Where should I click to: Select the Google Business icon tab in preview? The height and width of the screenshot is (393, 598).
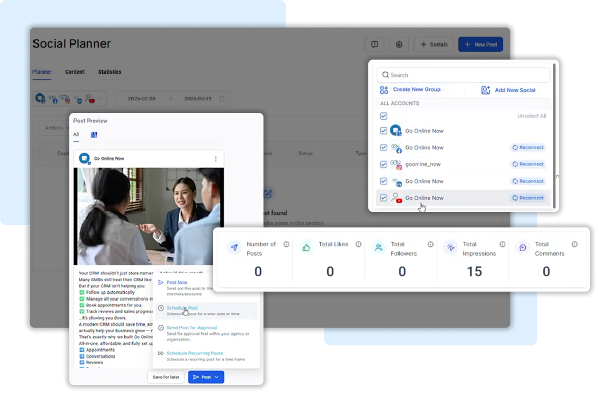94,135
